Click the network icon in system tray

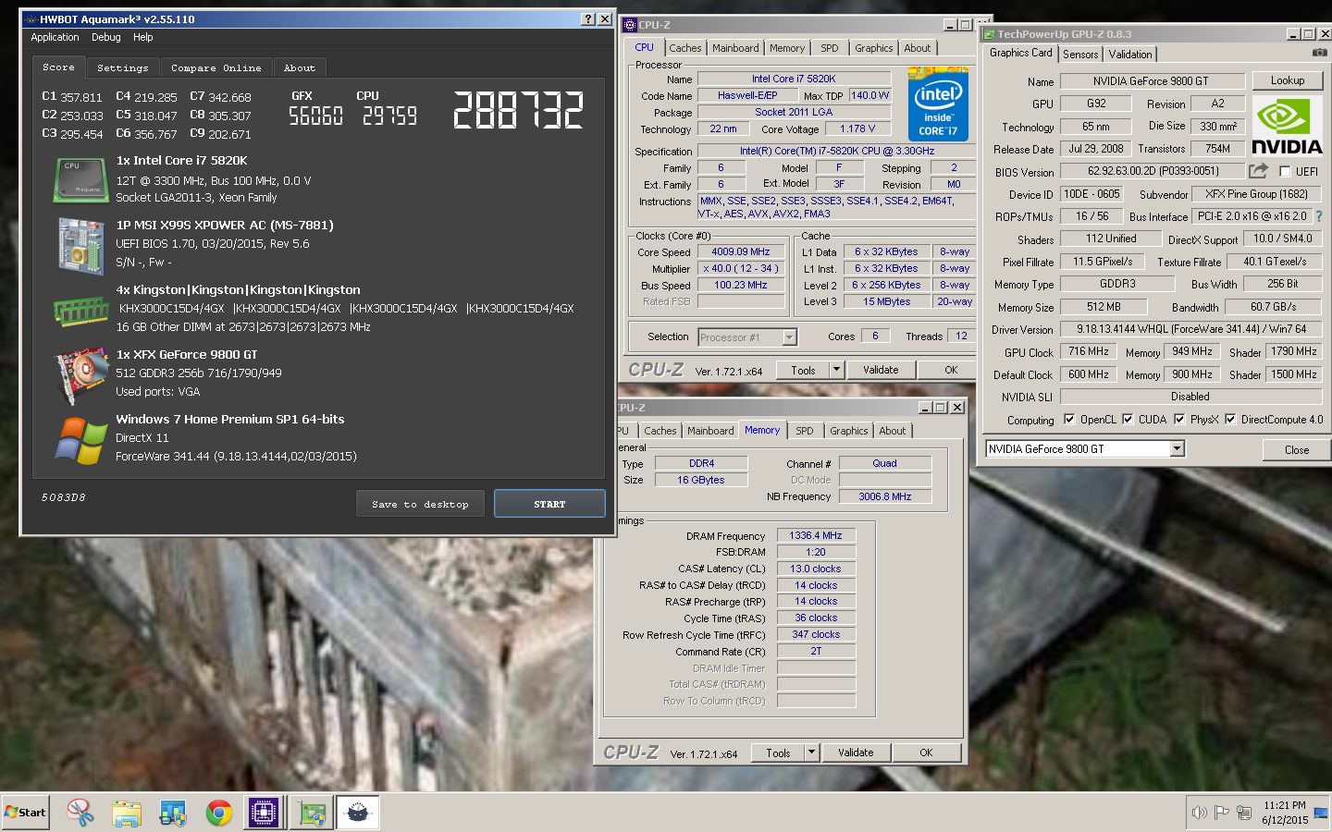click(1244, 813)
